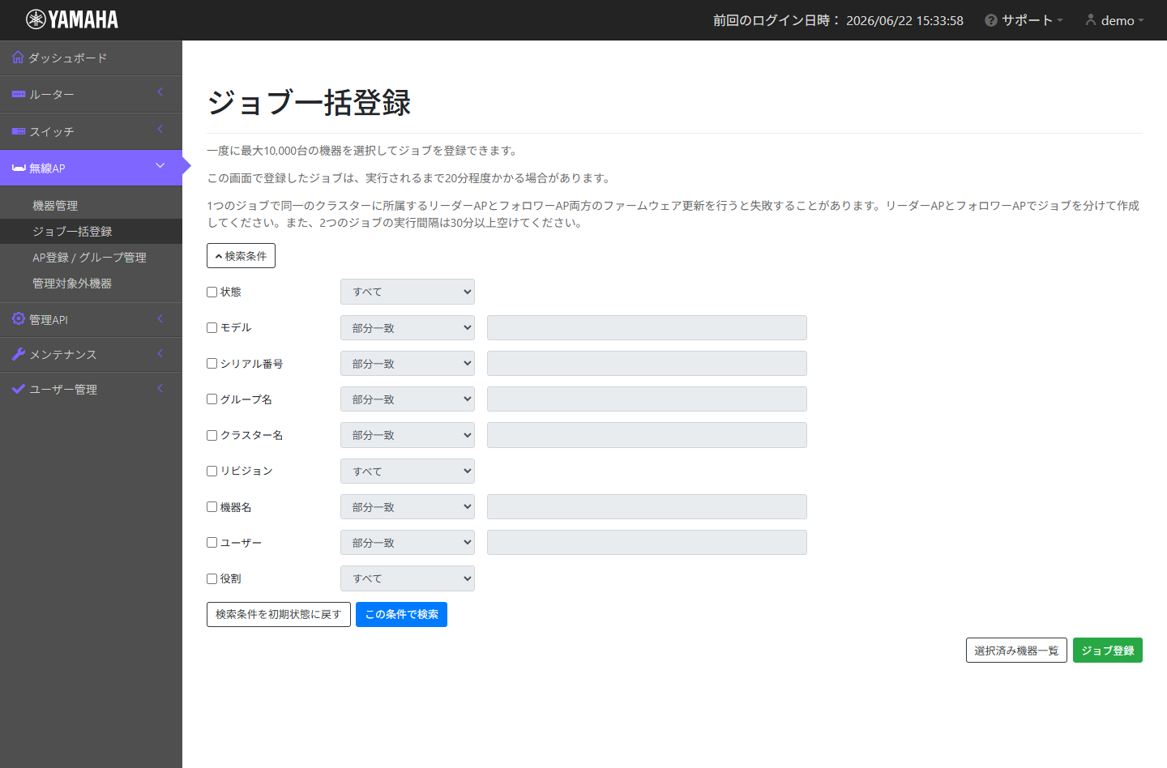Tick the グループ名 checkbox
This screenshot has width=1167, height=768.
(212, 399)
